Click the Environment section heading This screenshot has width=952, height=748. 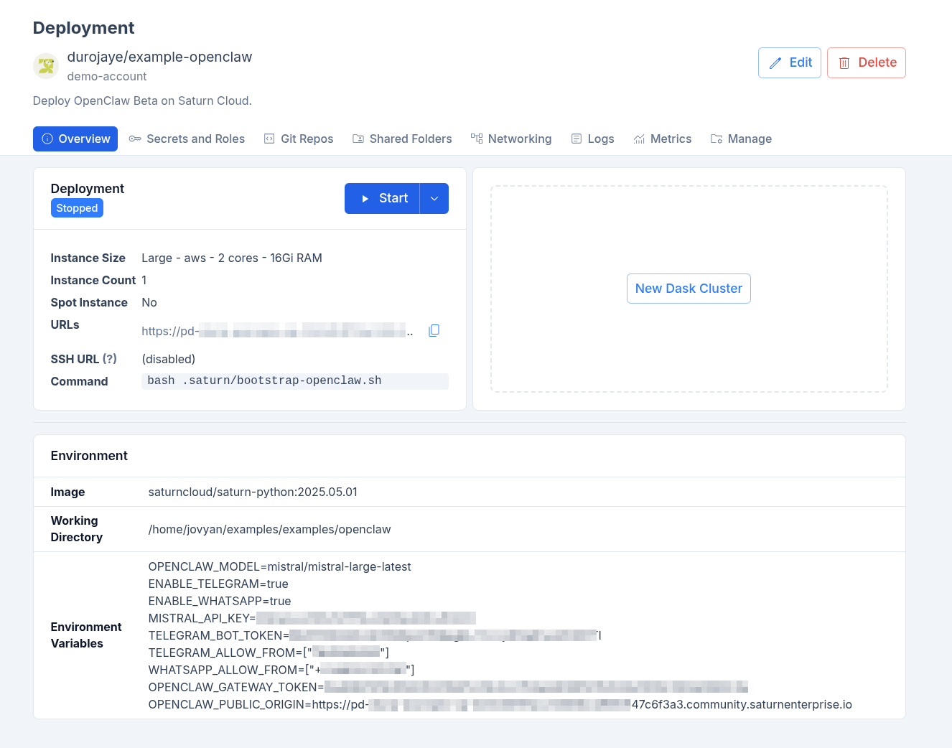point(89,456)
